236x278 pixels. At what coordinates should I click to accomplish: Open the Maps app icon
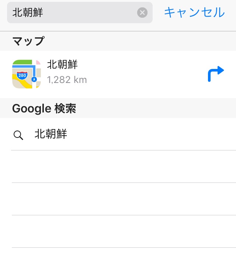point(27,74)
